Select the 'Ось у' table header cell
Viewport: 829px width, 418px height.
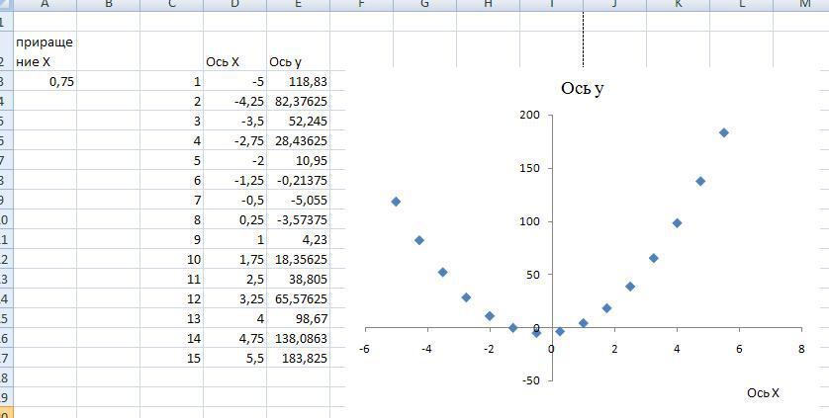[x=298, y=51]
